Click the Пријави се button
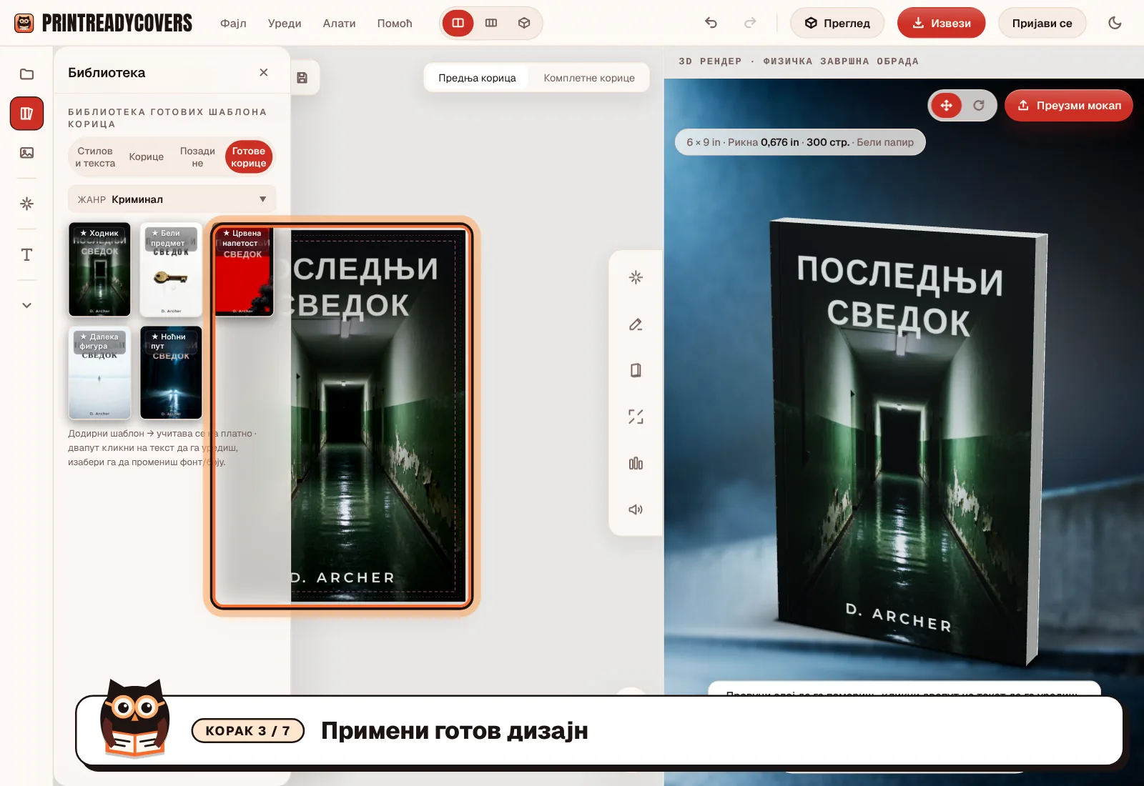This screenshot has width=1144, height=786. point(1042,23)
